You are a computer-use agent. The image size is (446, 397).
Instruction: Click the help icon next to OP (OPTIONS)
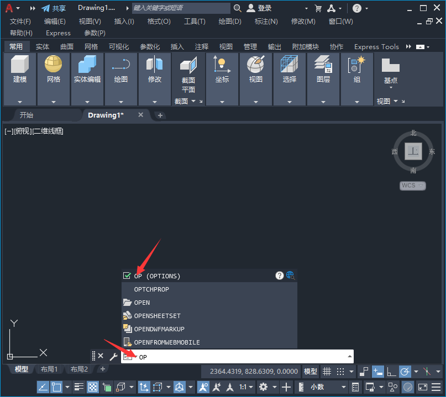coord(280,276)
